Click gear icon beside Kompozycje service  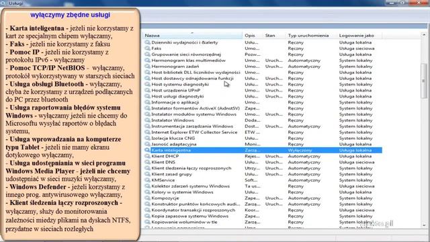[147, 198]
